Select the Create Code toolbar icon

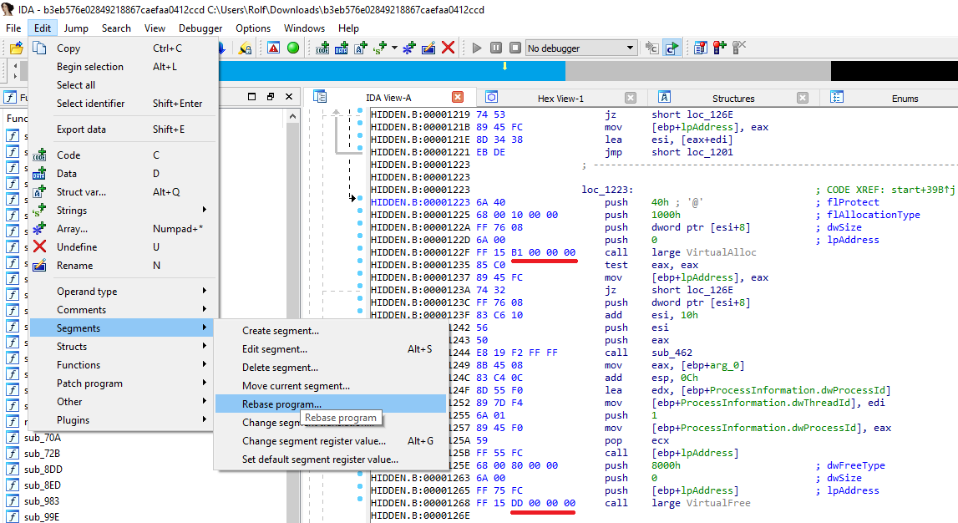tap(322, 48)
